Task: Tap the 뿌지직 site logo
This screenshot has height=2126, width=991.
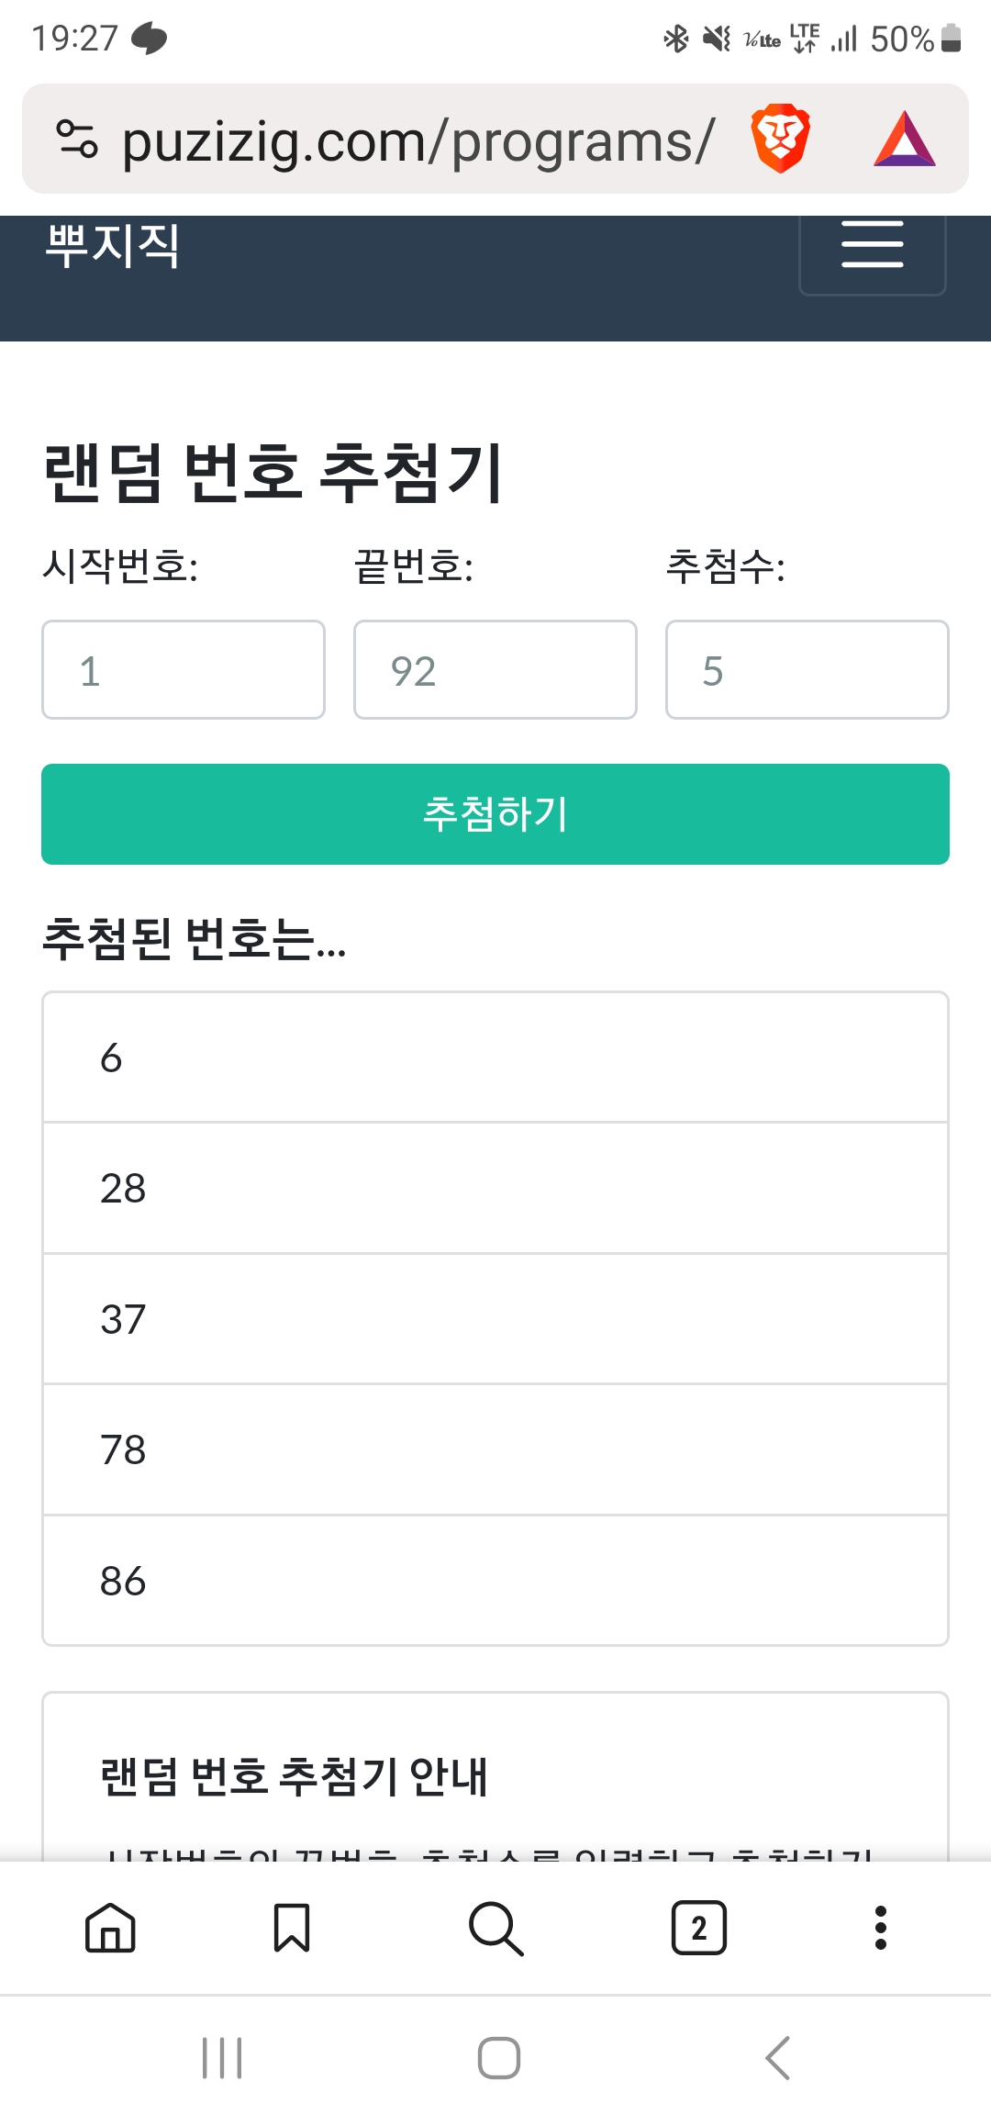Action: coord(113,246)
